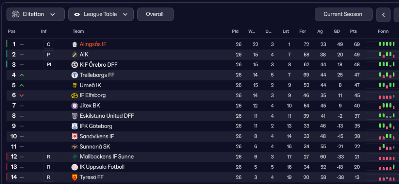Click the 'R' relegation badge for Tyresö FF

[x=48, y=177]
